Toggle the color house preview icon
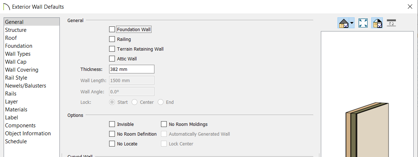Screen dimensions: 418x157 click(x=377, y=23)
